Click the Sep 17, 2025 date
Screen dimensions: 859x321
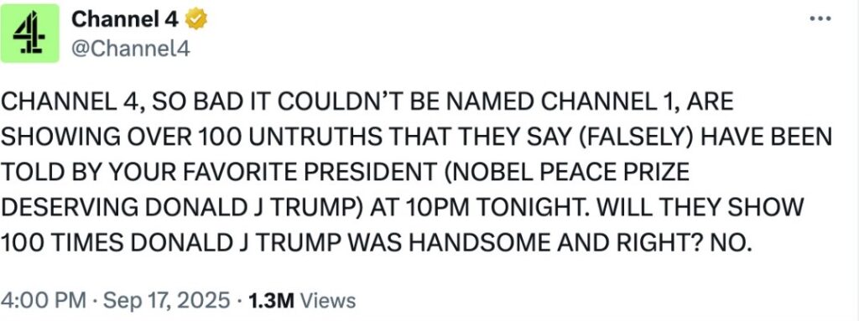pyautogui.click(x=166, y=300)
